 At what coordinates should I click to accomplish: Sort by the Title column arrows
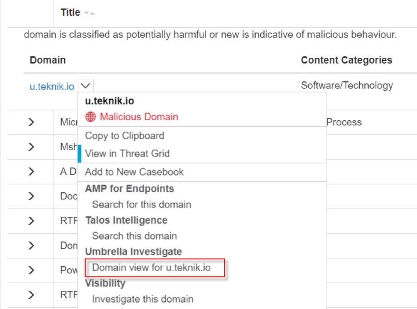pos(89,13)
